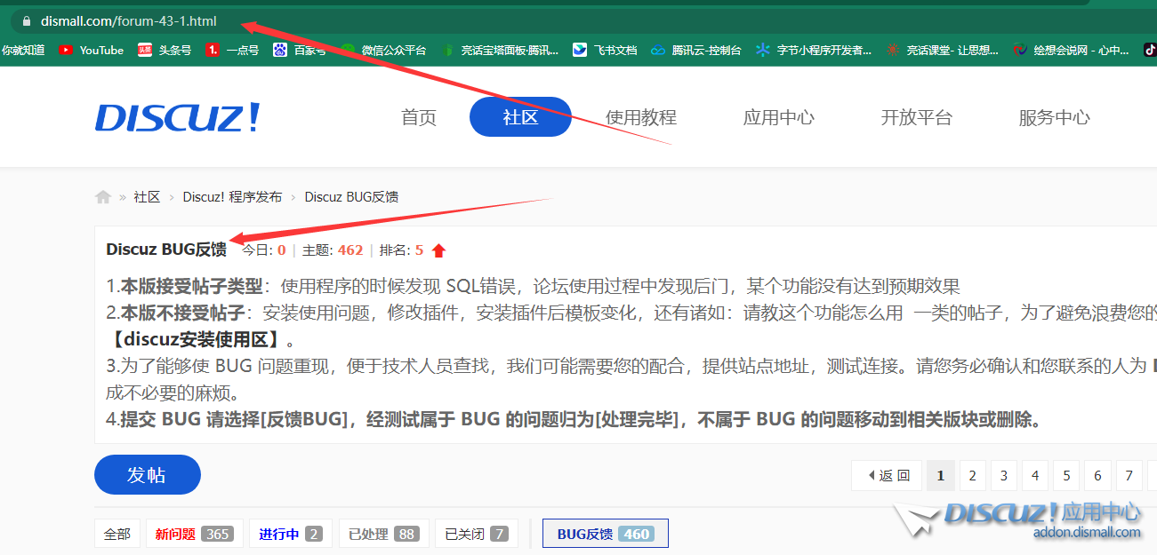Click the 发帖 button
Image resolution: width=1157 pixels, height=555 pixels.
coord(148,475)
